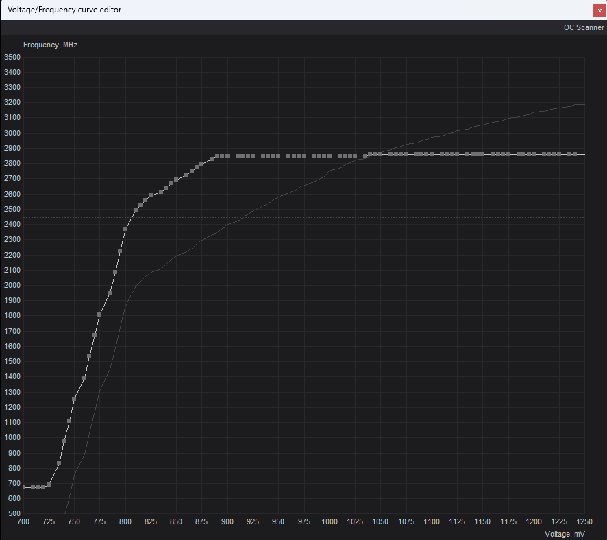The height and width of the screenshot is (540, 607).
Task: Click the Voltage/Frequency curve editor title bar
Action: click(297, 10)
